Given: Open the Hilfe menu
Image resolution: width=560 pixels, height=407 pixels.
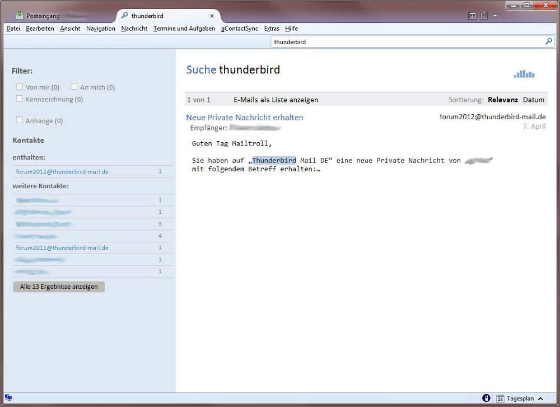Looking at the screenshot, I should (291, 29).
